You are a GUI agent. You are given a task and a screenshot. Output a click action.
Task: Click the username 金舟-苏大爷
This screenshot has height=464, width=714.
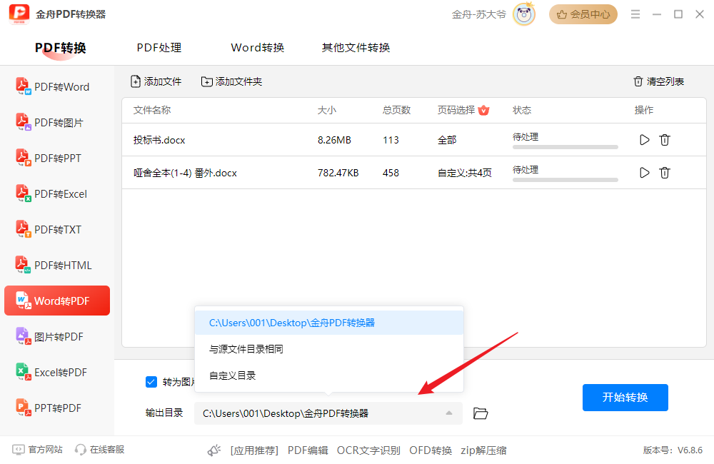coord(478,14)
